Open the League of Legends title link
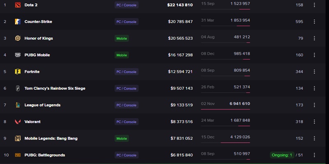The image size is (329, 164). tap(42, 105)
